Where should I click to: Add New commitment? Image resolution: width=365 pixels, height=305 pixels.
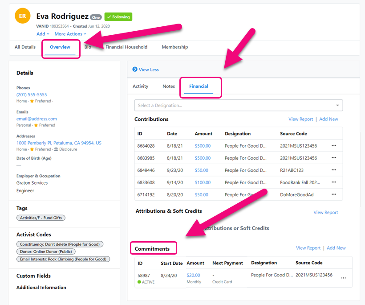coord(336,248)
